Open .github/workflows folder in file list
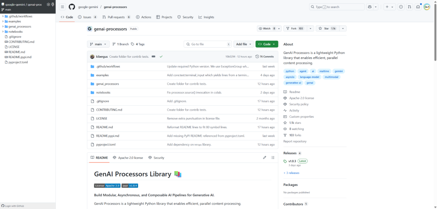 108,67
